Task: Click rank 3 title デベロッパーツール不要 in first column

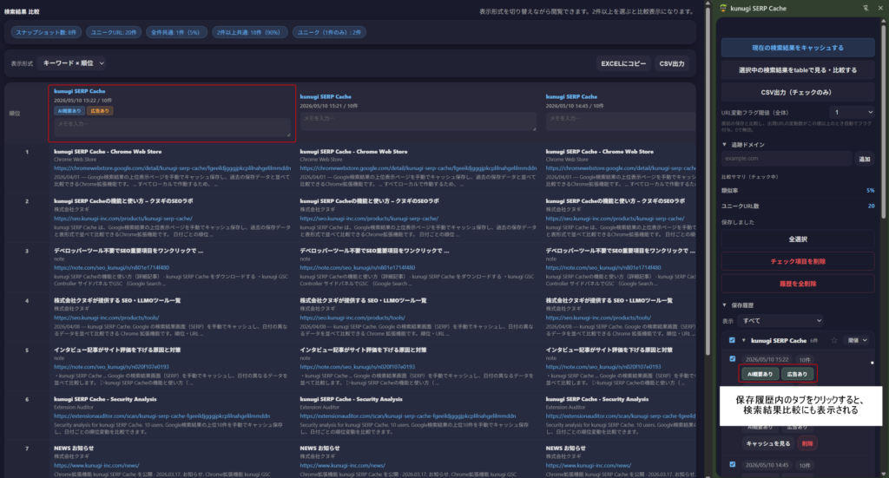Action: (x=128, y=251)
